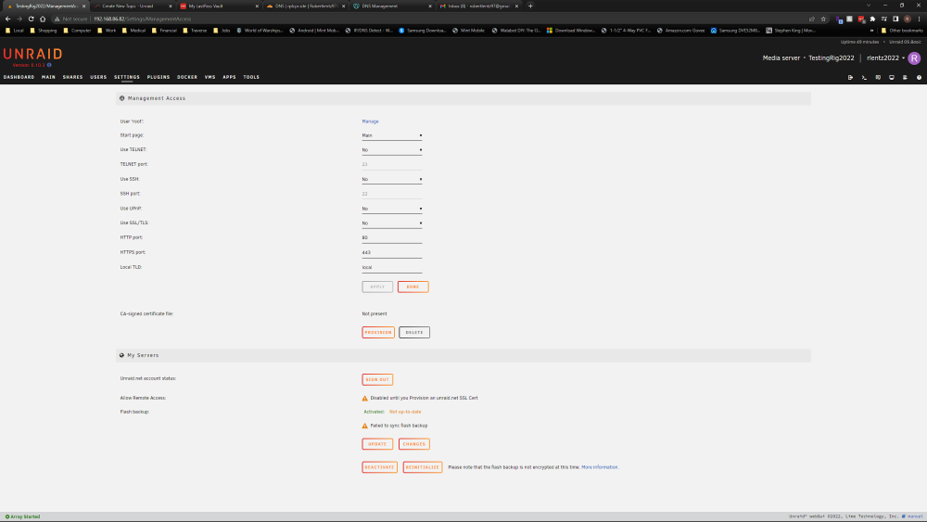Click the UPDATE flash backup button
The image size is (927, 522).
(x=377, y=444)
